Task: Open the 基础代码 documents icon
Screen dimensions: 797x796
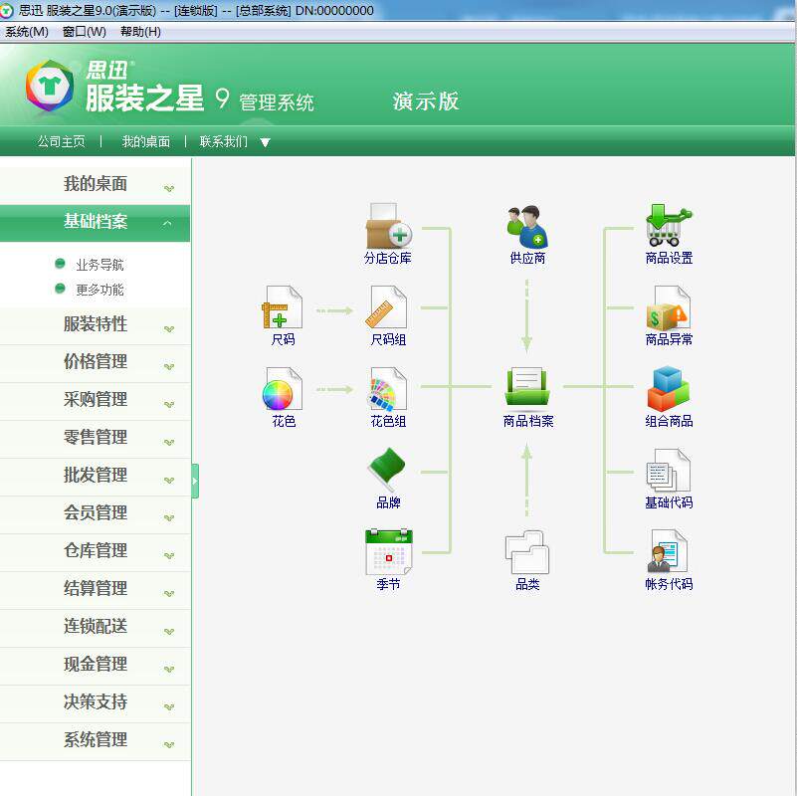Action: tap(669, 471)
